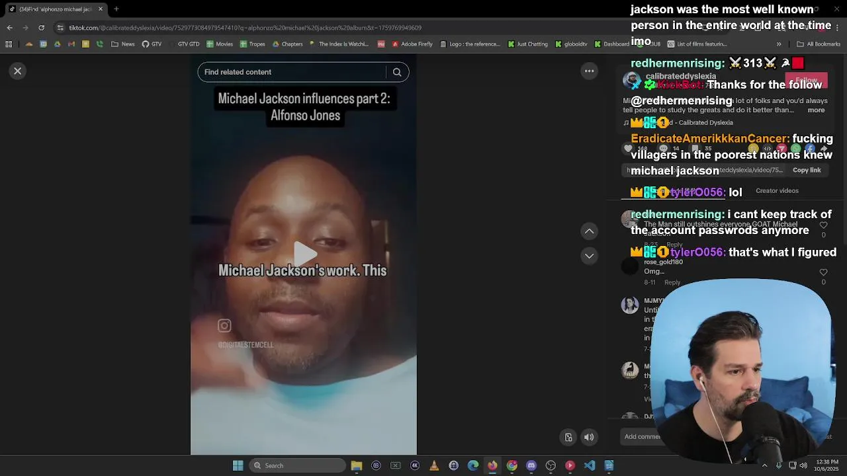Open News bookmark folder
The image size is (847, 476).
point(123,44)
